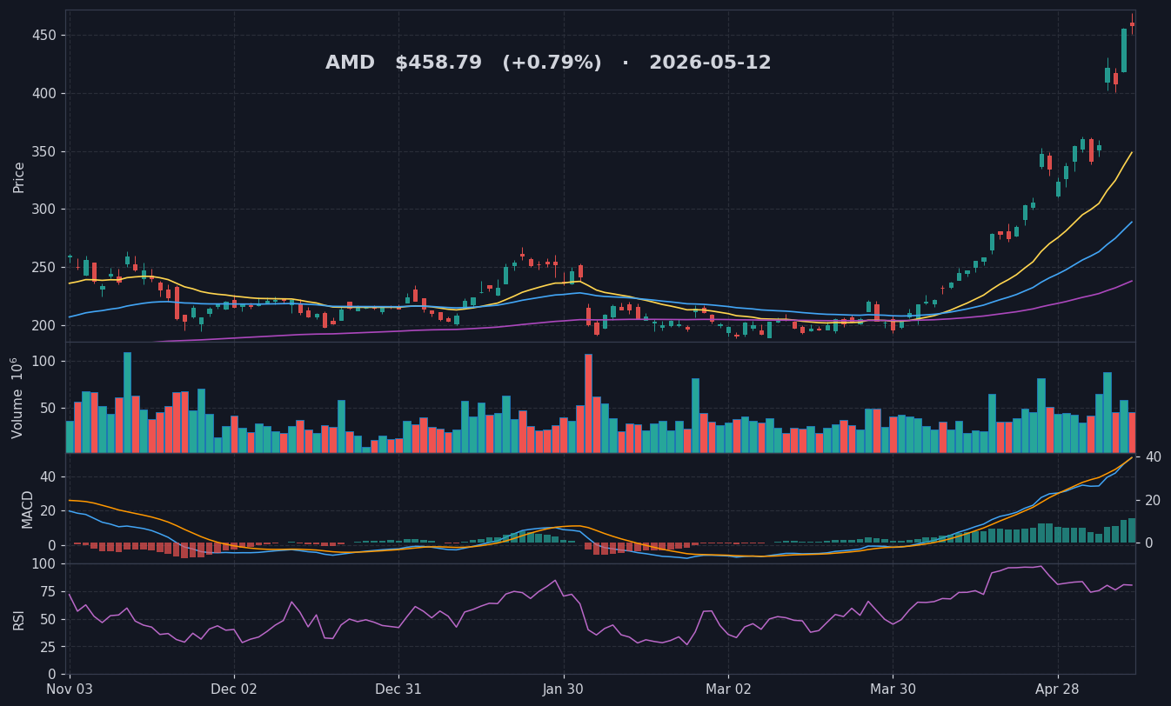Screen dimensions: 1171x706
Task: Select the Jan 30 date label
Action: tap(563, 689)
